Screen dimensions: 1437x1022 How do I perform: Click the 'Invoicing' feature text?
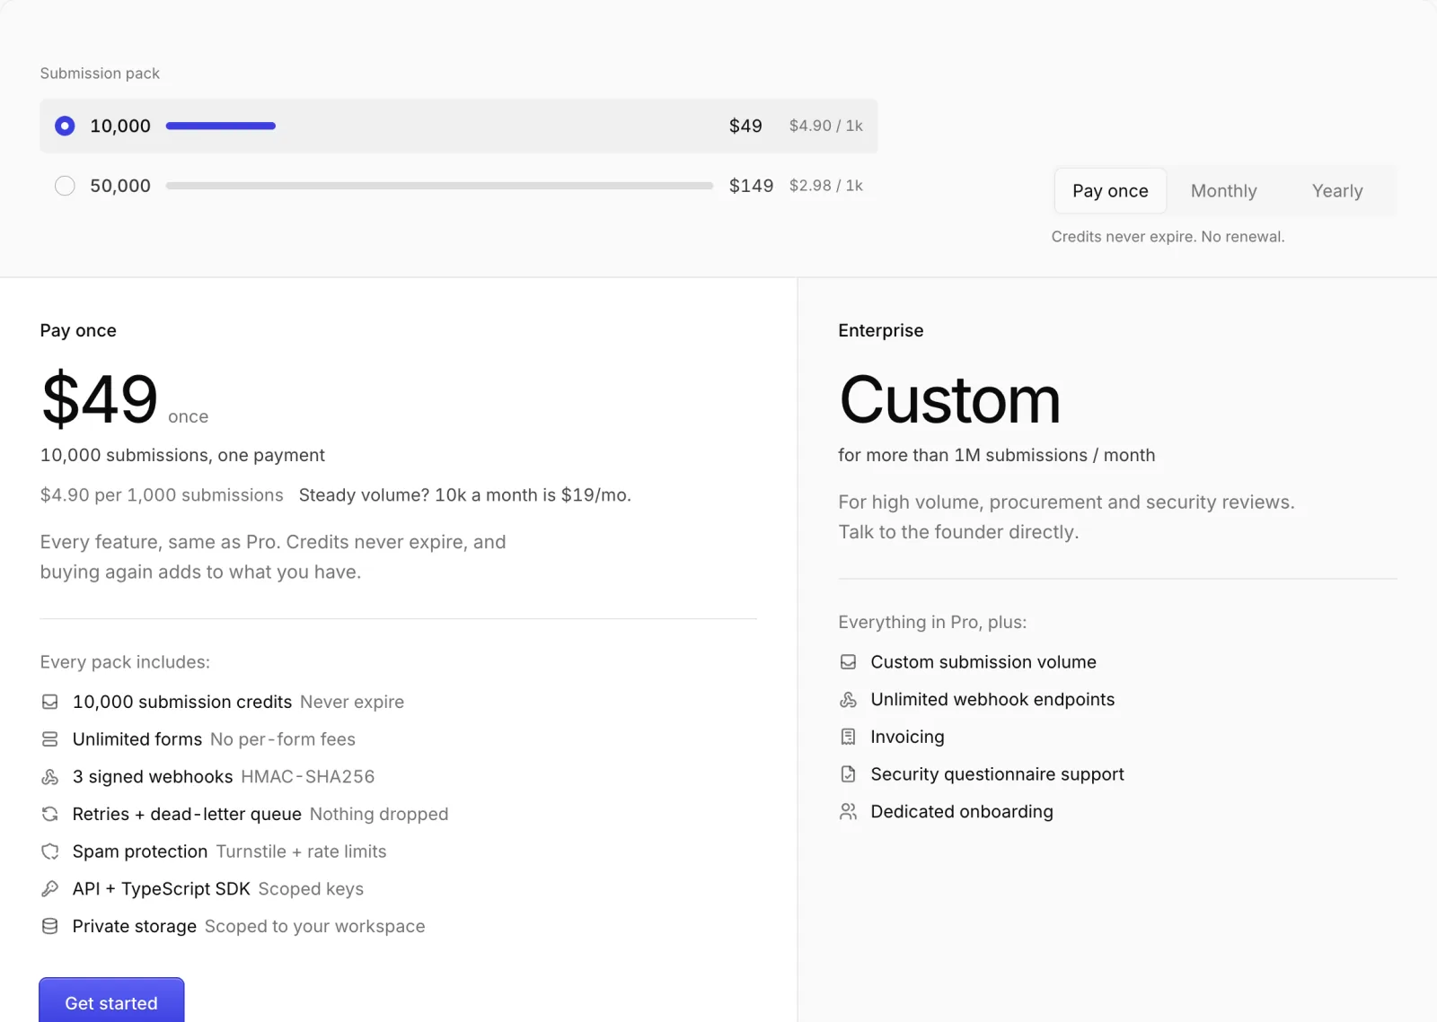(907, 737)
